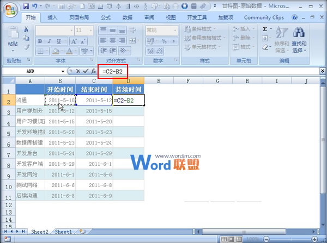Open 单元格样式 cell styles menu

tap(202, 47)
